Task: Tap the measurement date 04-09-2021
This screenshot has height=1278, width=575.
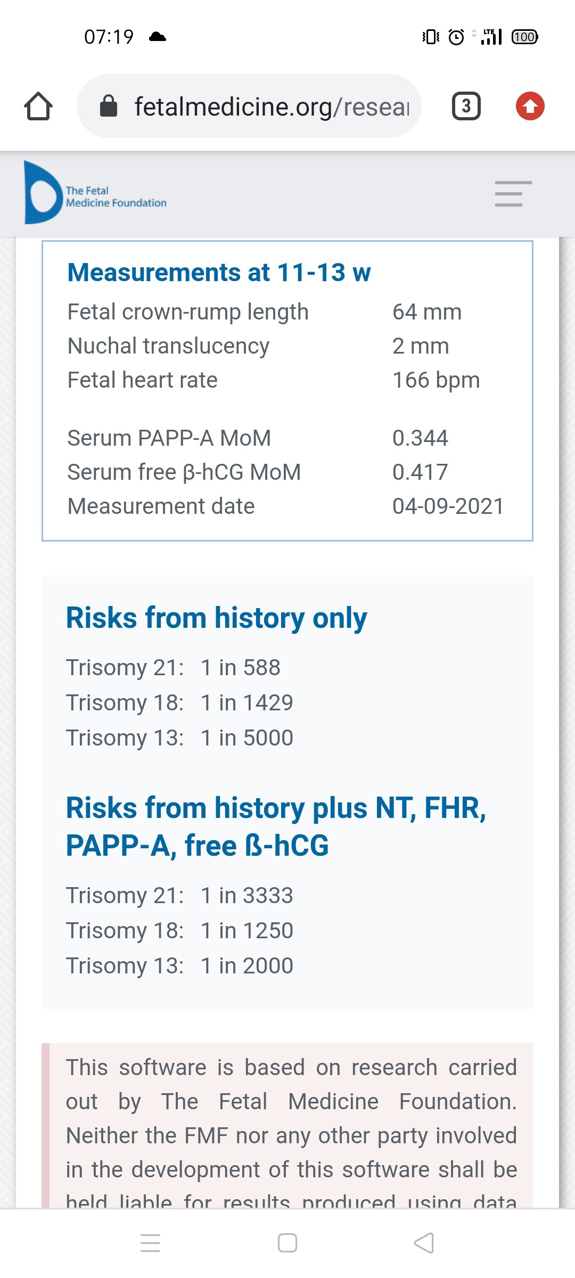Action: (448, 506)
